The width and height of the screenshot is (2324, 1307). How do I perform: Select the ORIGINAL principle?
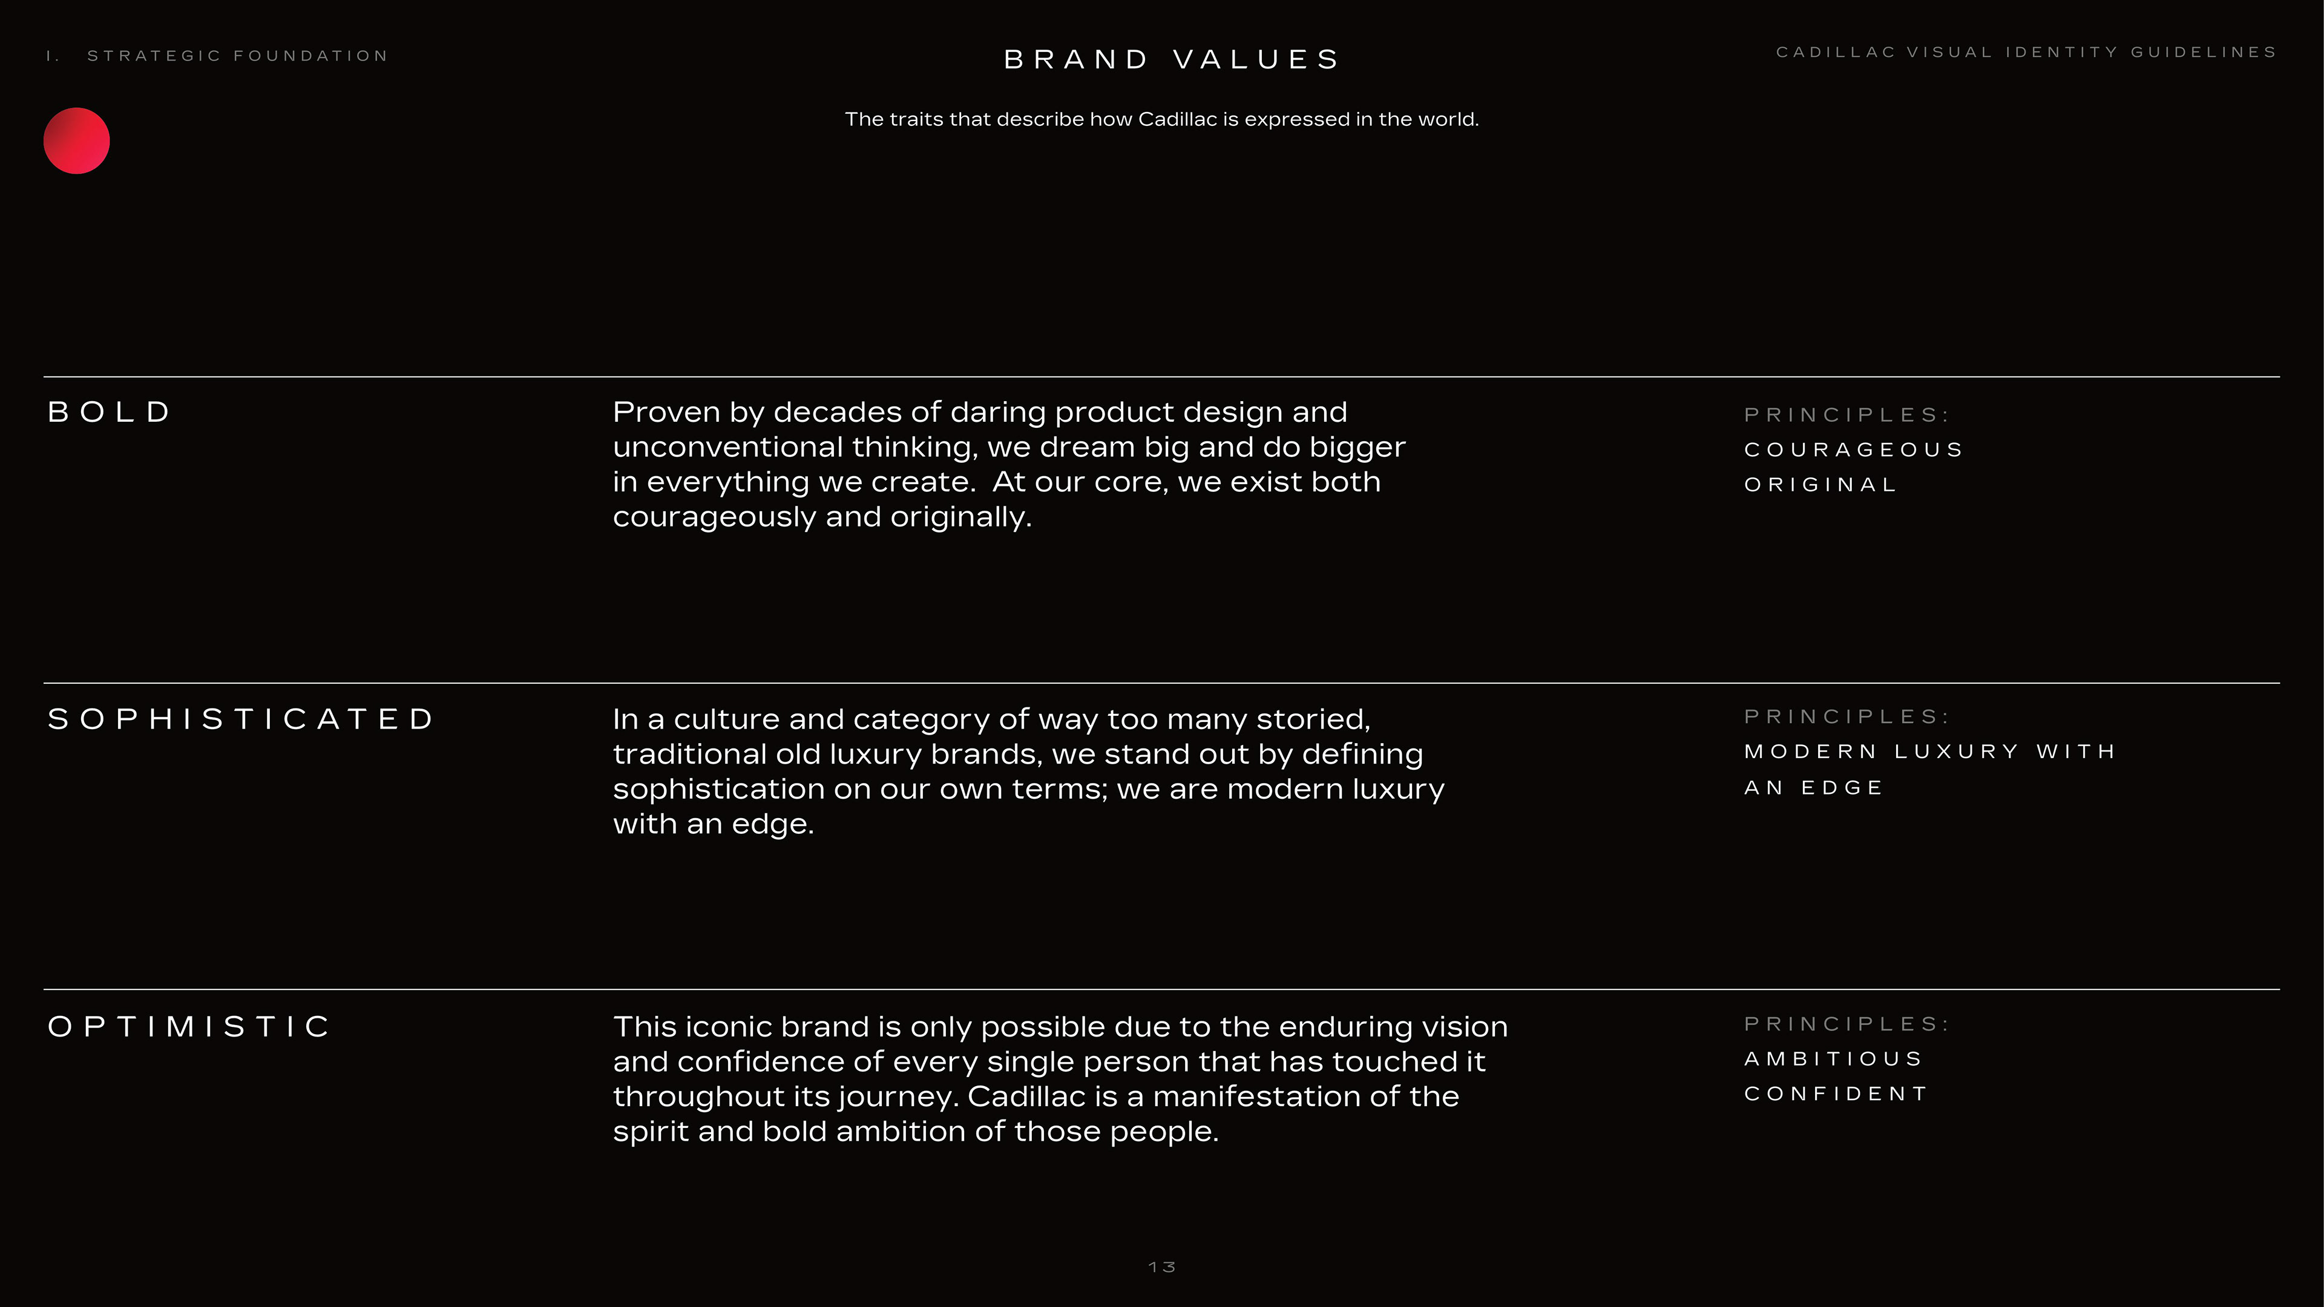click(1820, 484)
